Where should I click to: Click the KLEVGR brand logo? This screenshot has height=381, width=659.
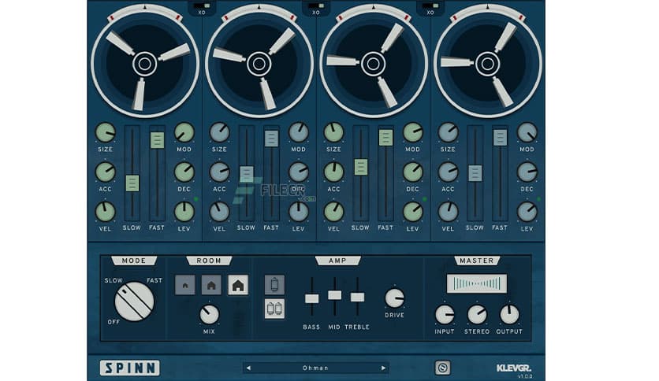click(514, 368)
